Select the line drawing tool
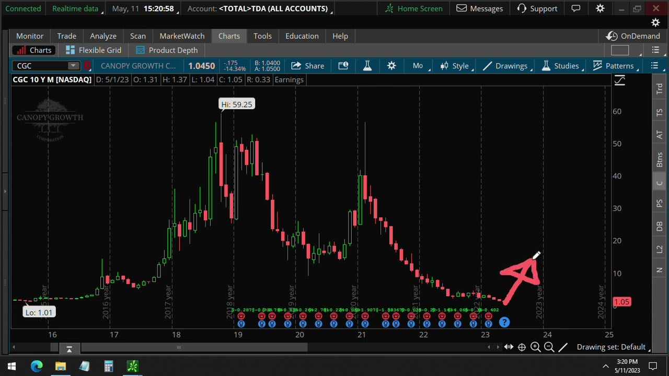 563,347
